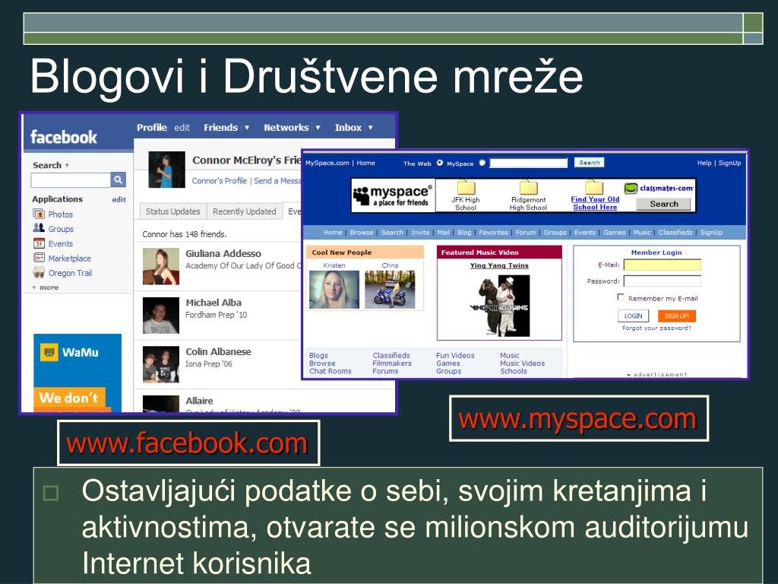The width and height of the screenshot is (778, 584).
Task: Open the Events calendar icon
Action: tap(39, 243)
